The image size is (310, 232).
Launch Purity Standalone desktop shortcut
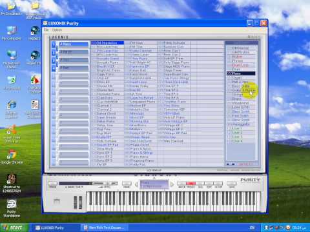click(x=12, y=208)
